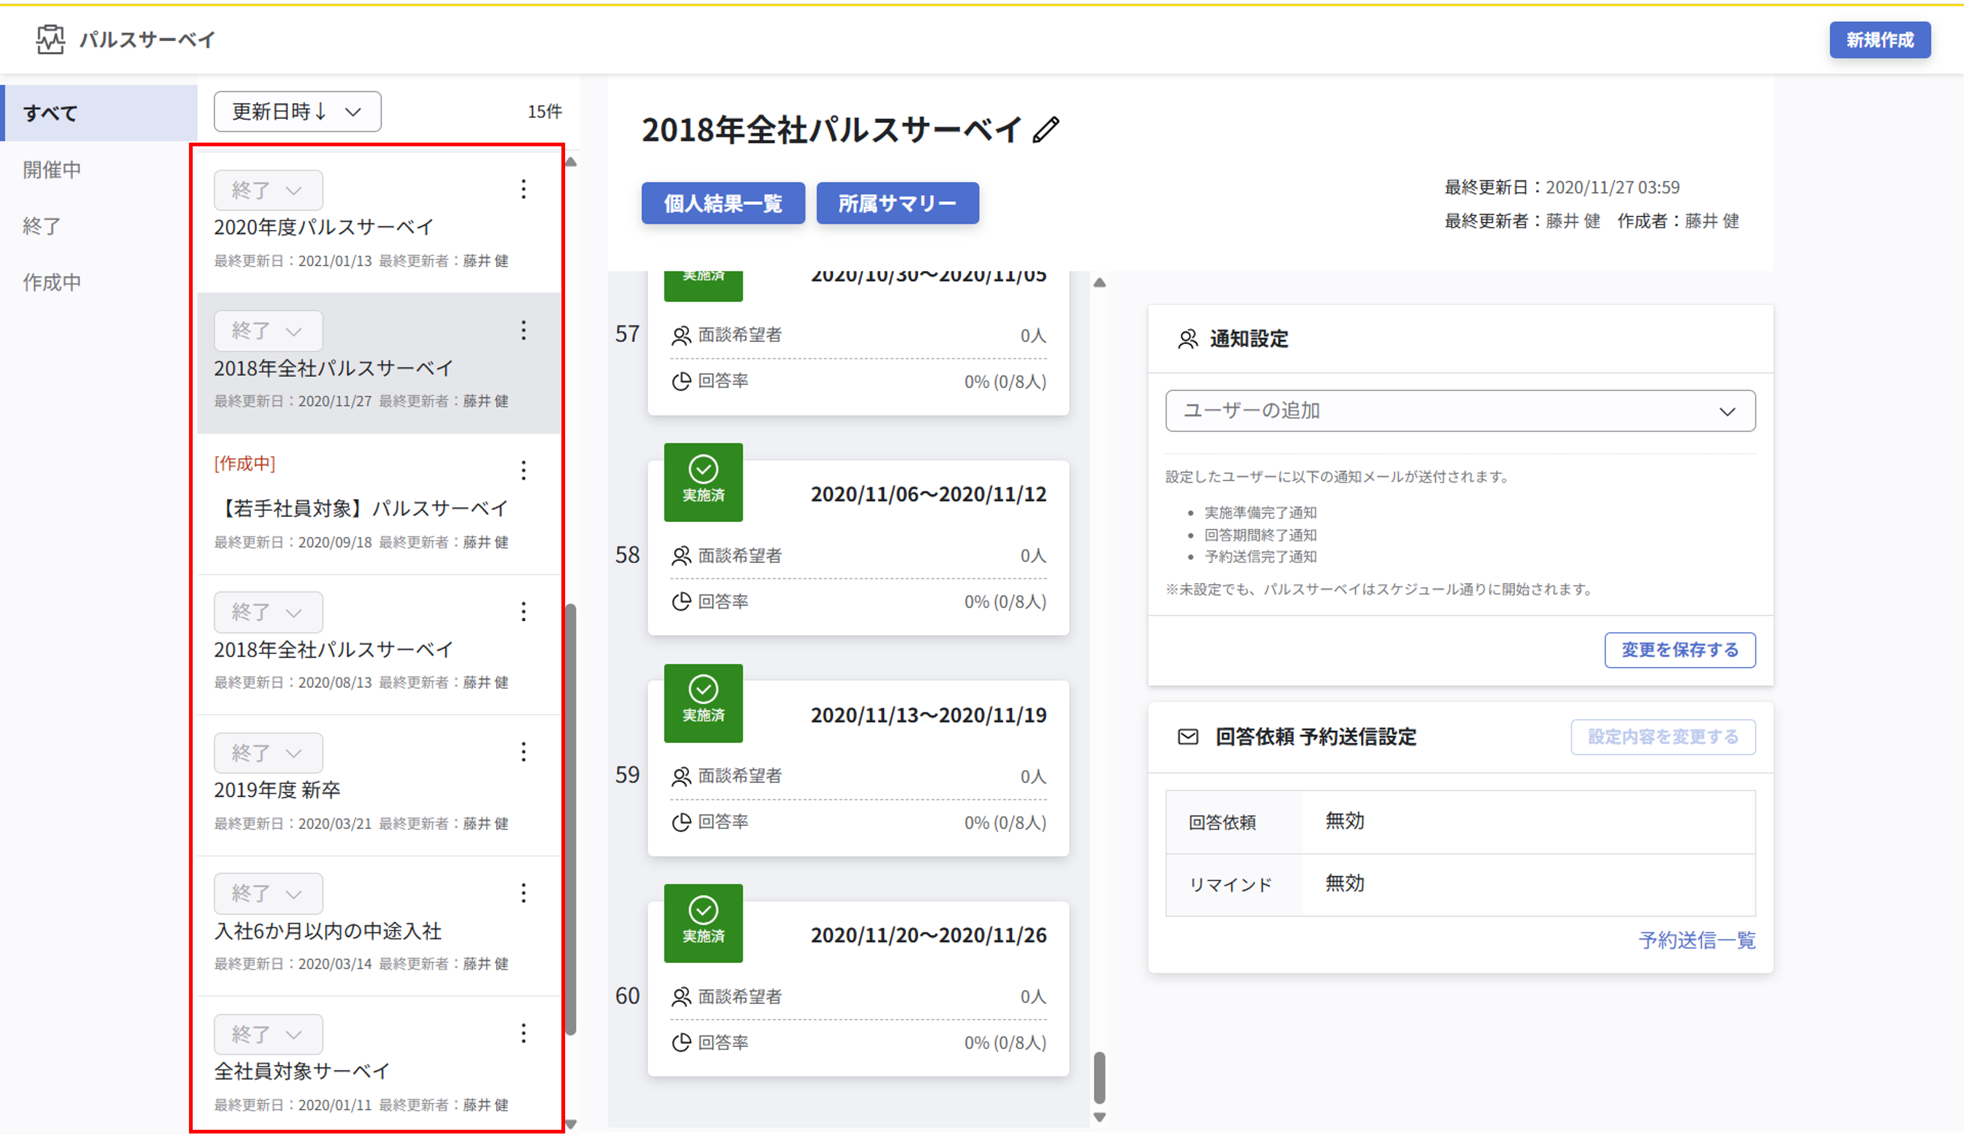This screenshot has width=1964, height=1146.
Task: Edit survey title with pencil icon
Action: (1046, 130)
